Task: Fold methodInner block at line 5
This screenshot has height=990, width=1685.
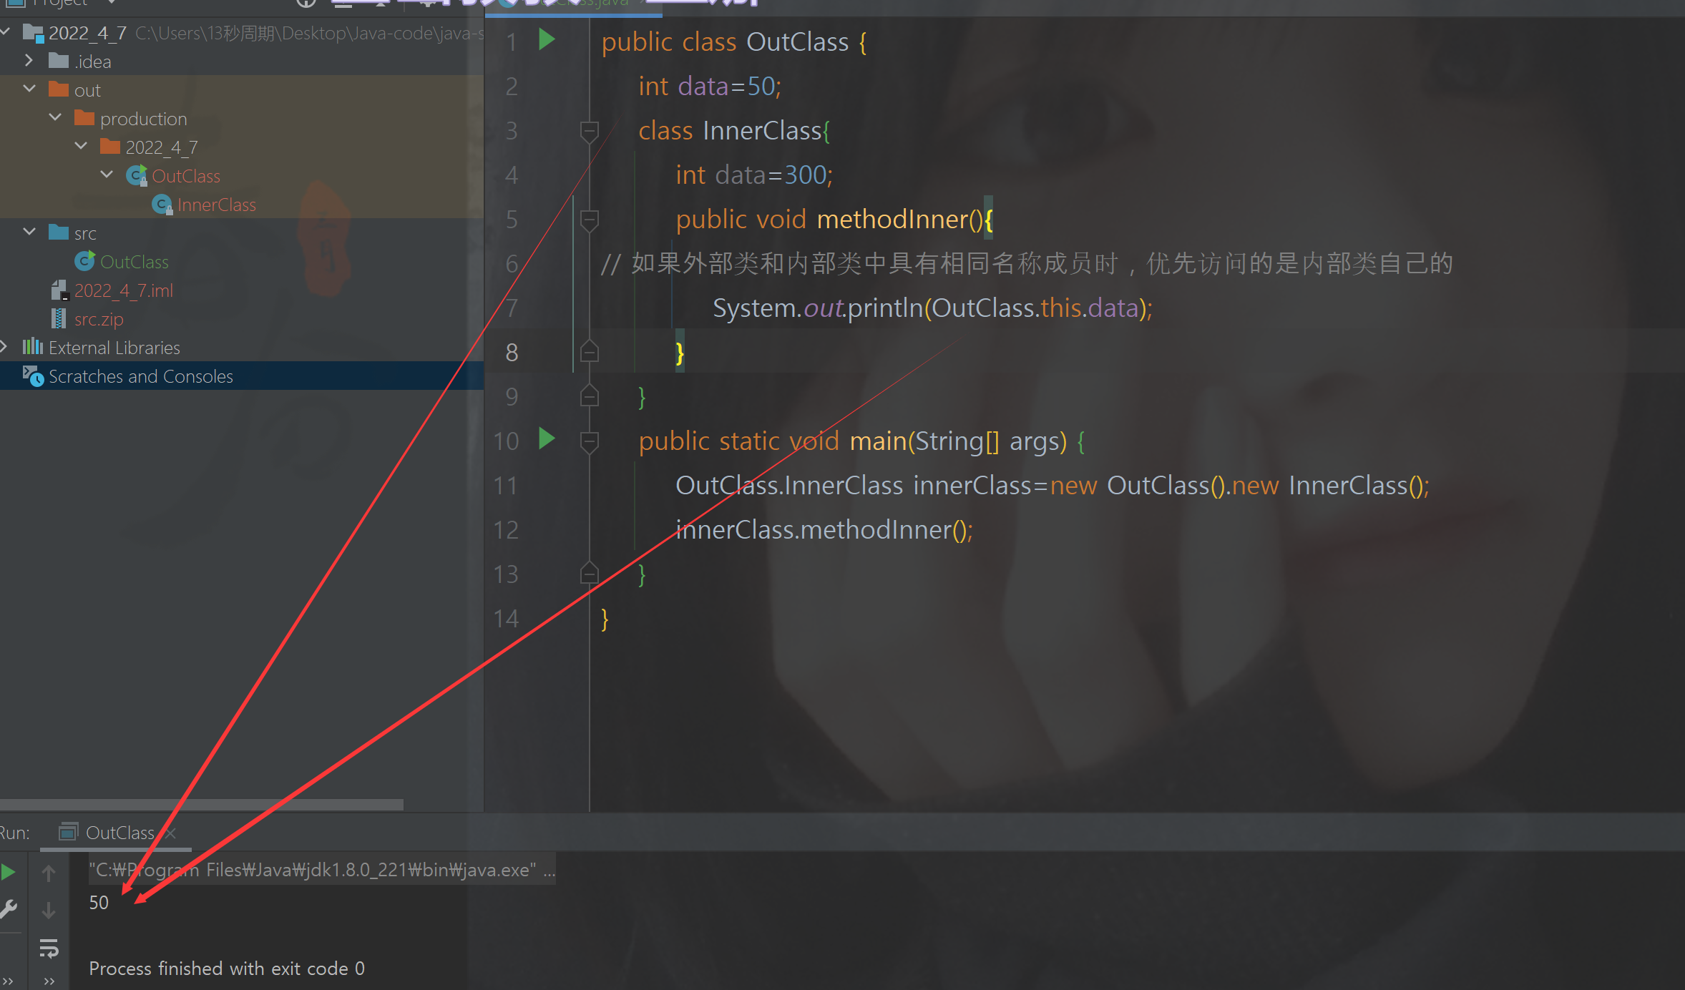Action: click(x=589, y=220)
